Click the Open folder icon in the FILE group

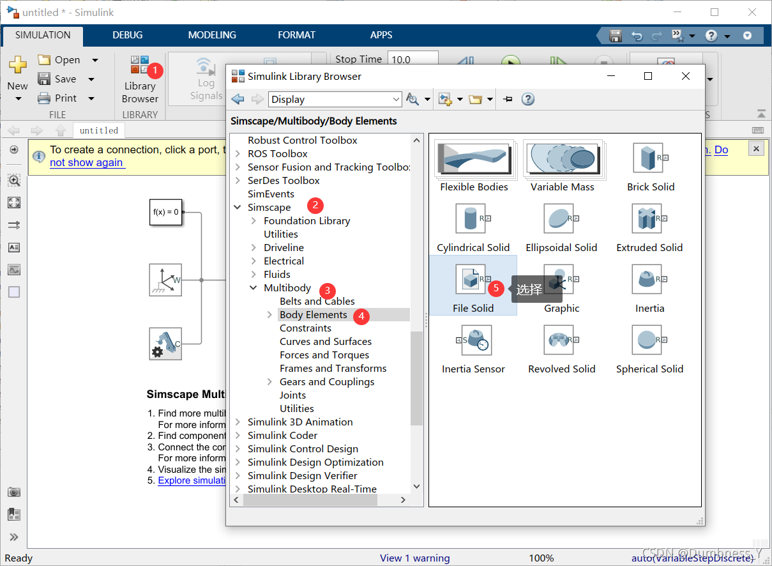pos(44,59)
